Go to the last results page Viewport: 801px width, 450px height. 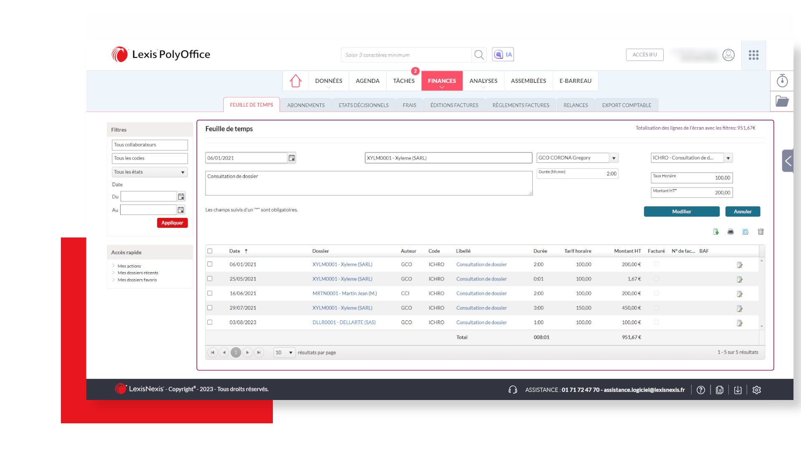tap(259, 352)
